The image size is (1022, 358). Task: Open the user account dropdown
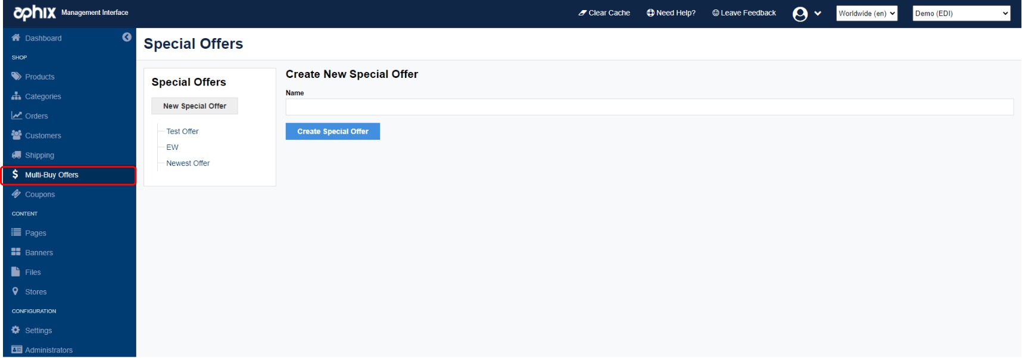(806, 14)
